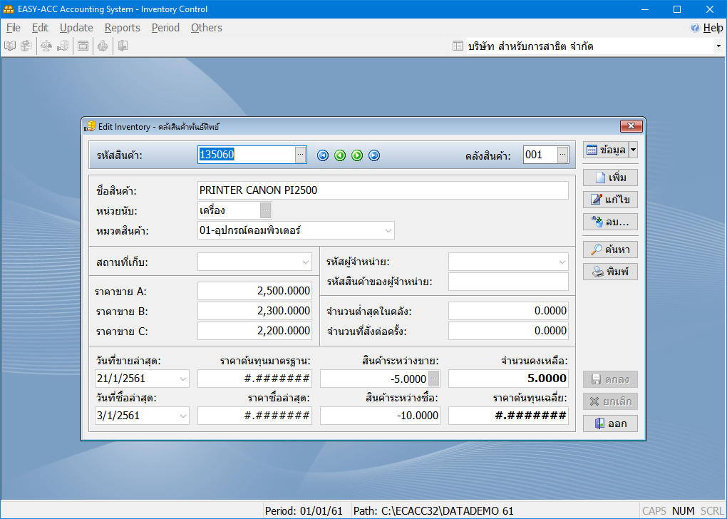This screenshot has height=519, width=727.
Task: Click the balance scale toolbar icon
Action: coord(46,46)
